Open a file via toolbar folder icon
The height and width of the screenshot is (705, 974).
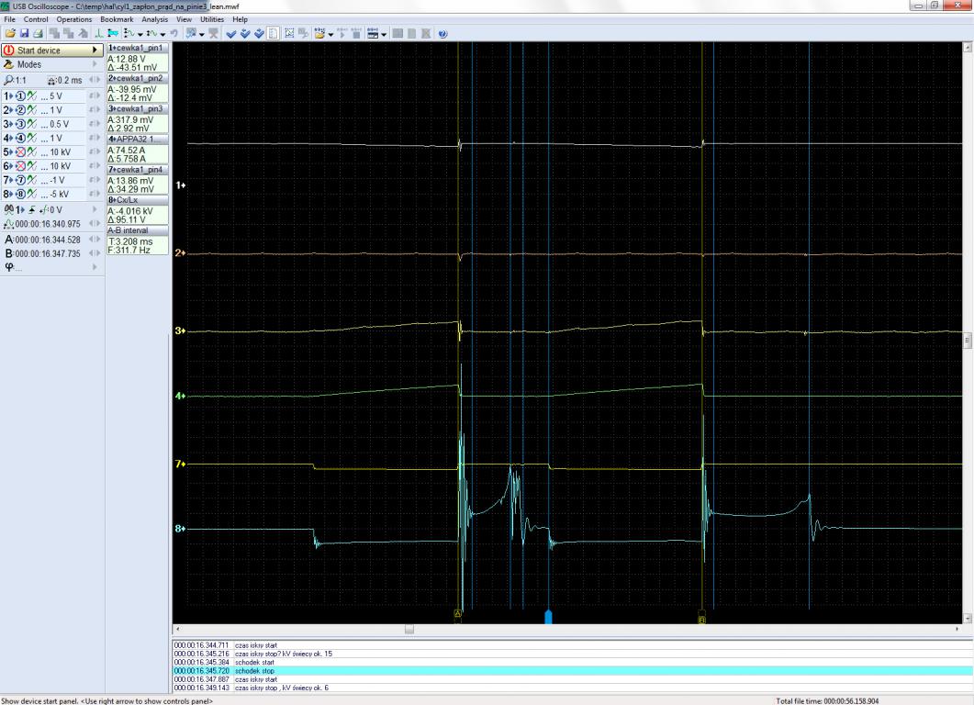pyautogui.click(x=10, y=34)
